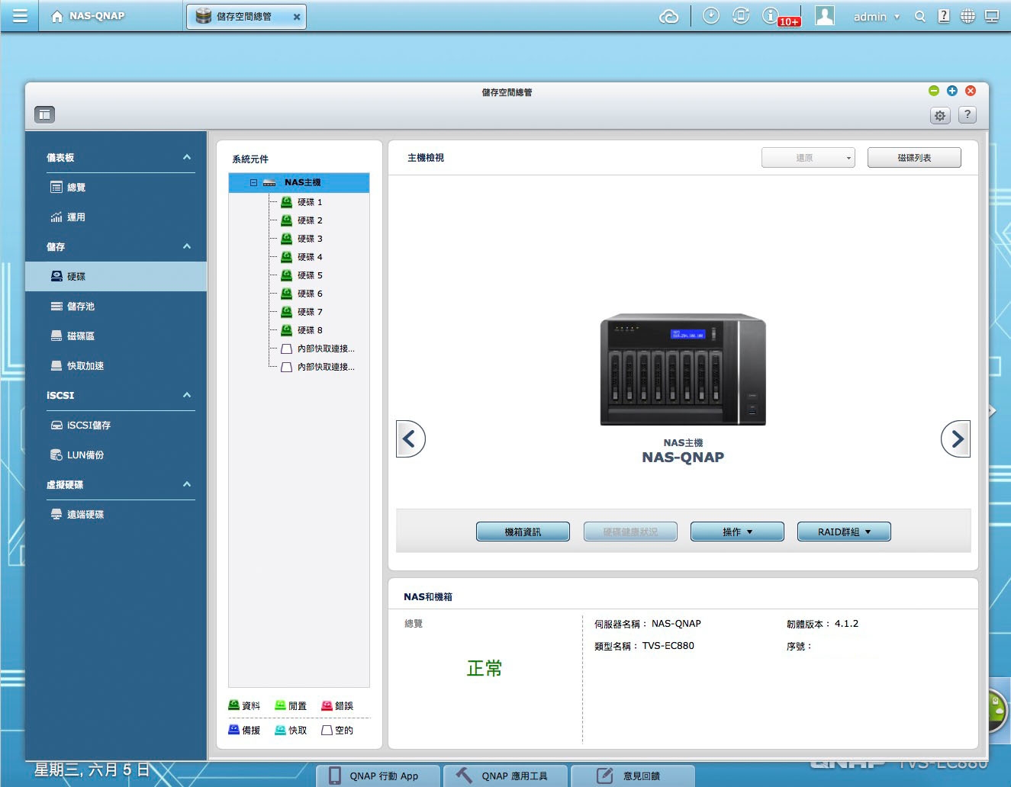Open the myQNAPcloud cloud icon

point(669,16)
